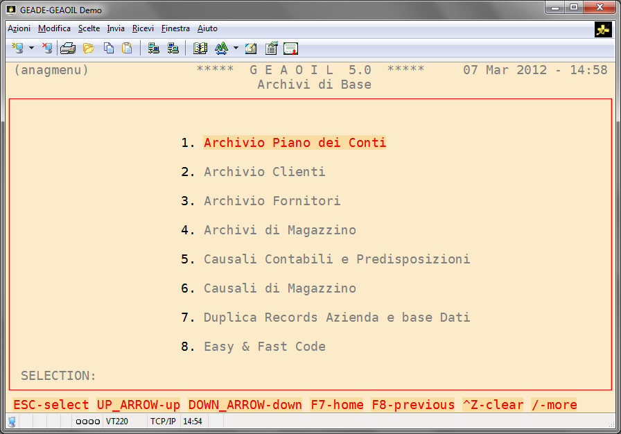621x434 pixels.
Task: Click the open book toolbar icon
Action: pos(200,48)
